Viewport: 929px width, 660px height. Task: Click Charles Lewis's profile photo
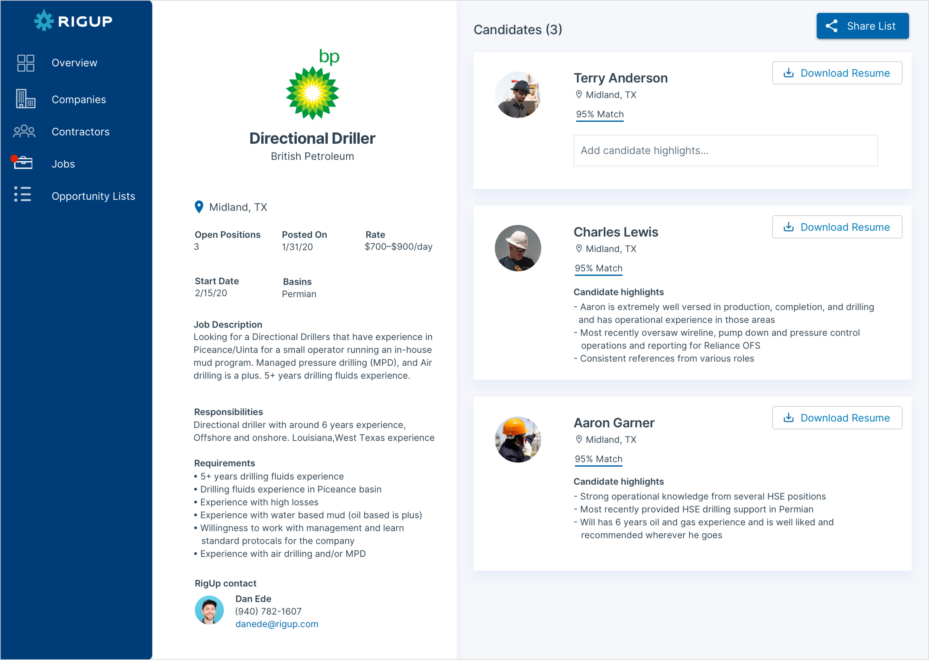pyautogui.click(x=518, y=248)
